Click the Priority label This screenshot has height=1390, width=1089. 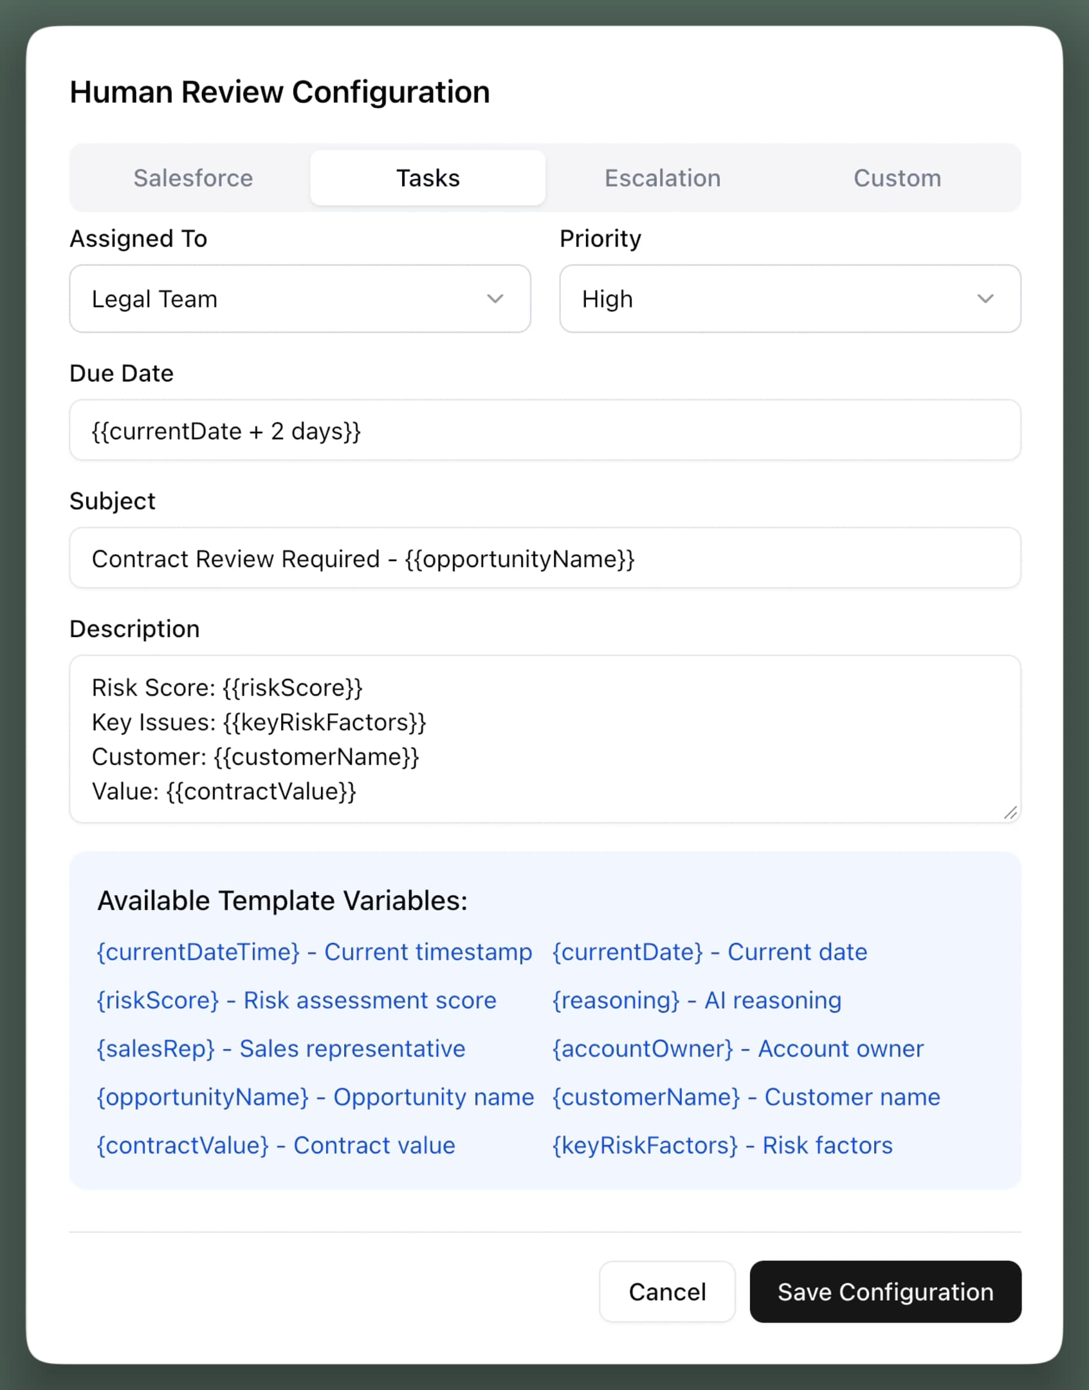pyautogui.click(x=600, y=239)
